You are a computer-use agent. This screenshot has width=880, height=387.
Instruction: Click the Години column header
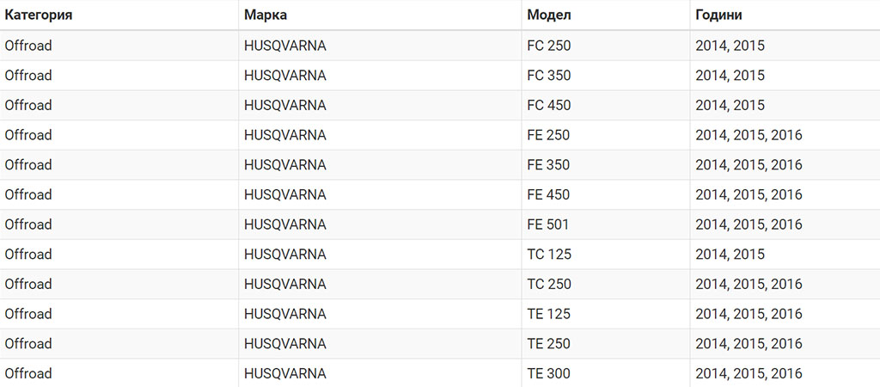coord(719,15)
